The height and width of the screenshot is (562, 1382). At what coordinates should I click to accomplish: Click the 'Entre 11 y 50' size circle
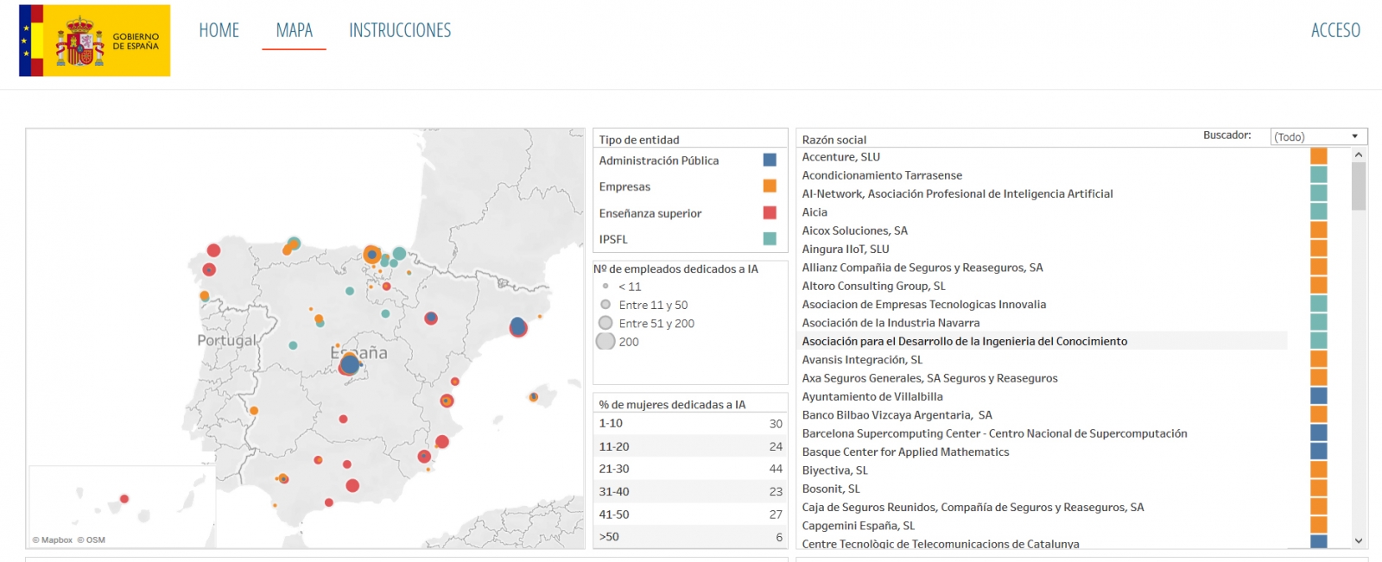(605, 304)
